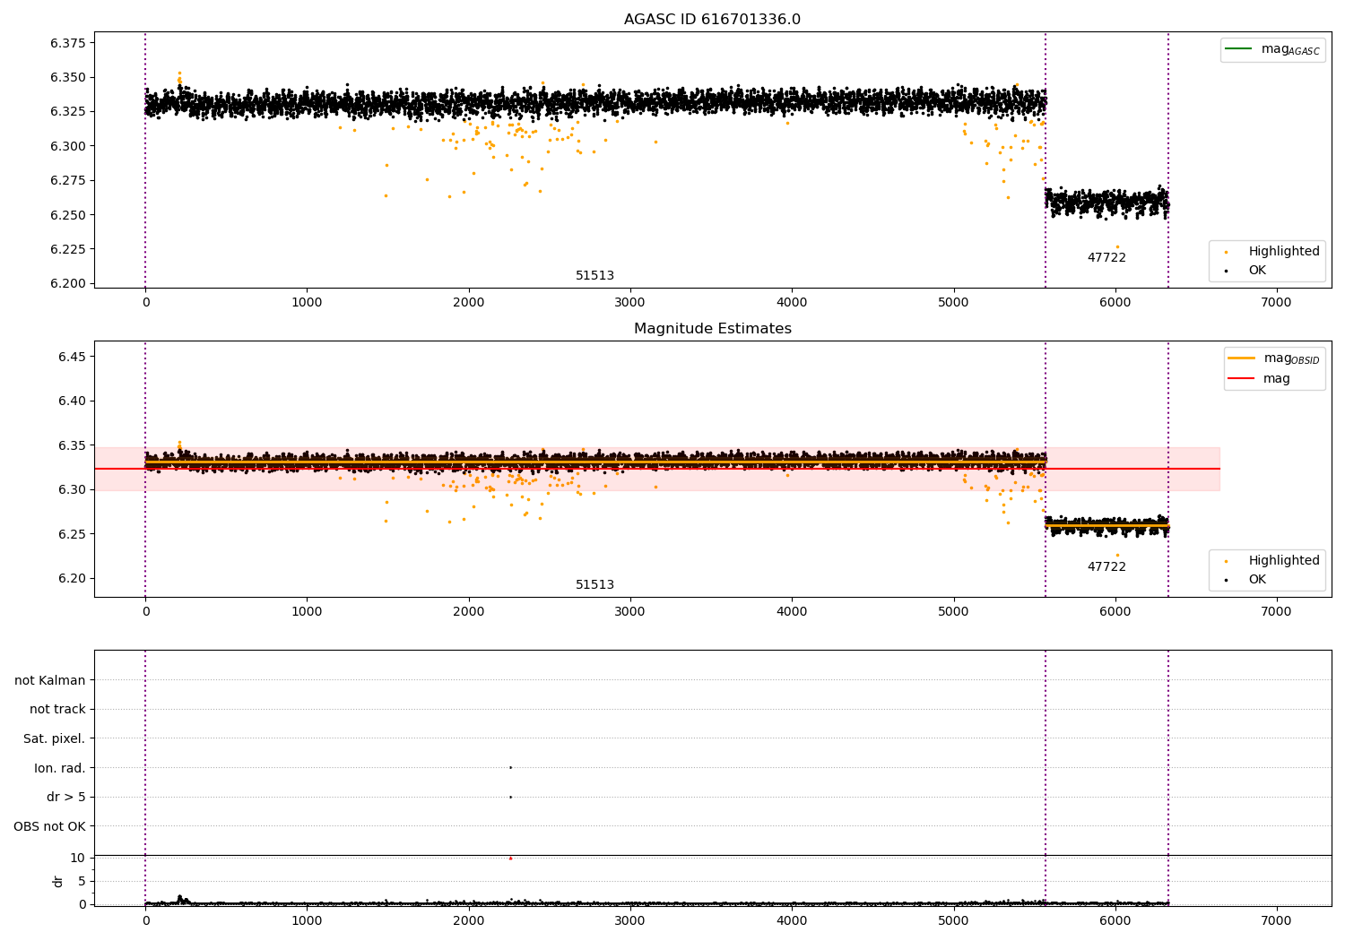
Task: Click the orange mag OBSID legend line
Action: click(1242, 358)
